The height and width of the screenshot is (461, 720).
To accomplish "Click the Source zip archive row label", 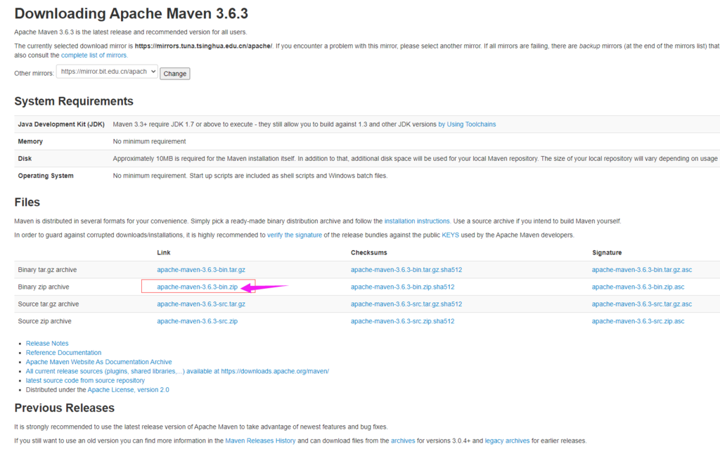I will pyautogui.click(x=44, y=321).
